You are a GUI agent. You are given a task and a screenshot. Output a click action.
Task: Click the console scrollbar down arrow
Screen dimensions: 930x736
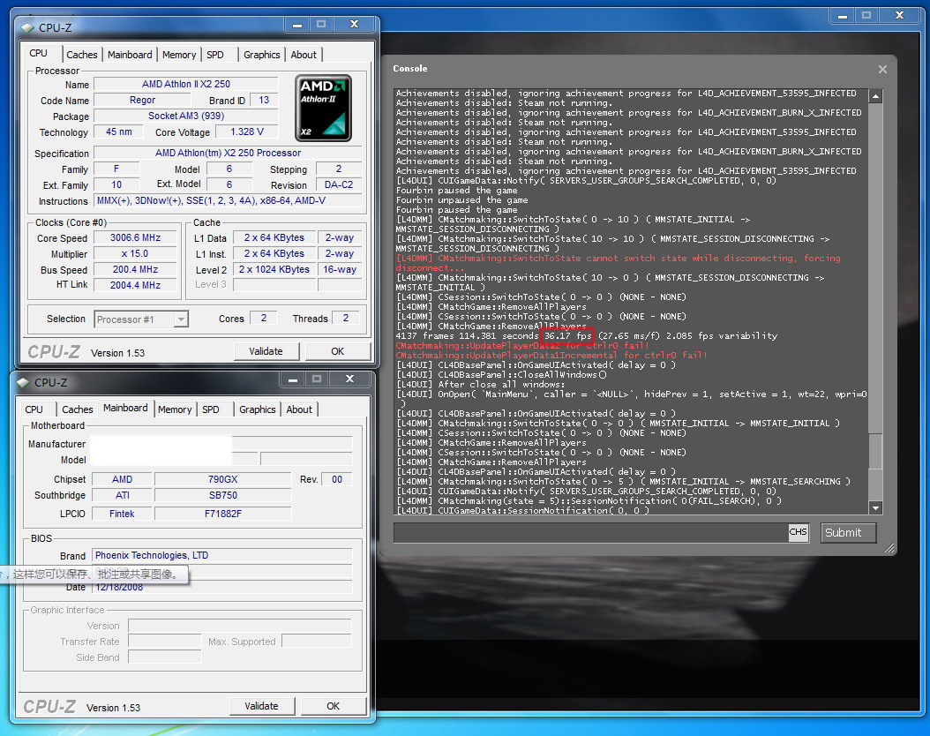tap(875, 507)
